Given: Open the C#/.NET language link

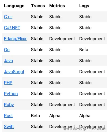Looking at the screenshot, I should tap(12, 28).
